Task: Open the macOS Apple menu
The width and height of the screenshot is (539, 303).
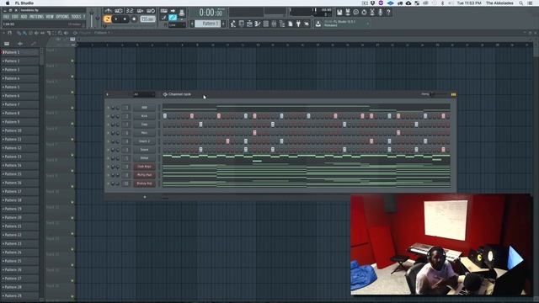Action: tap(8, 3)
